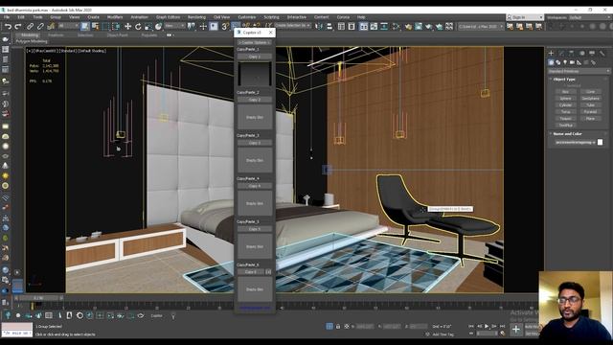Image resolution: width=613 pixels, height=345 pixels.
Task: Select the Shapes category icon
Action: (557, 62)
